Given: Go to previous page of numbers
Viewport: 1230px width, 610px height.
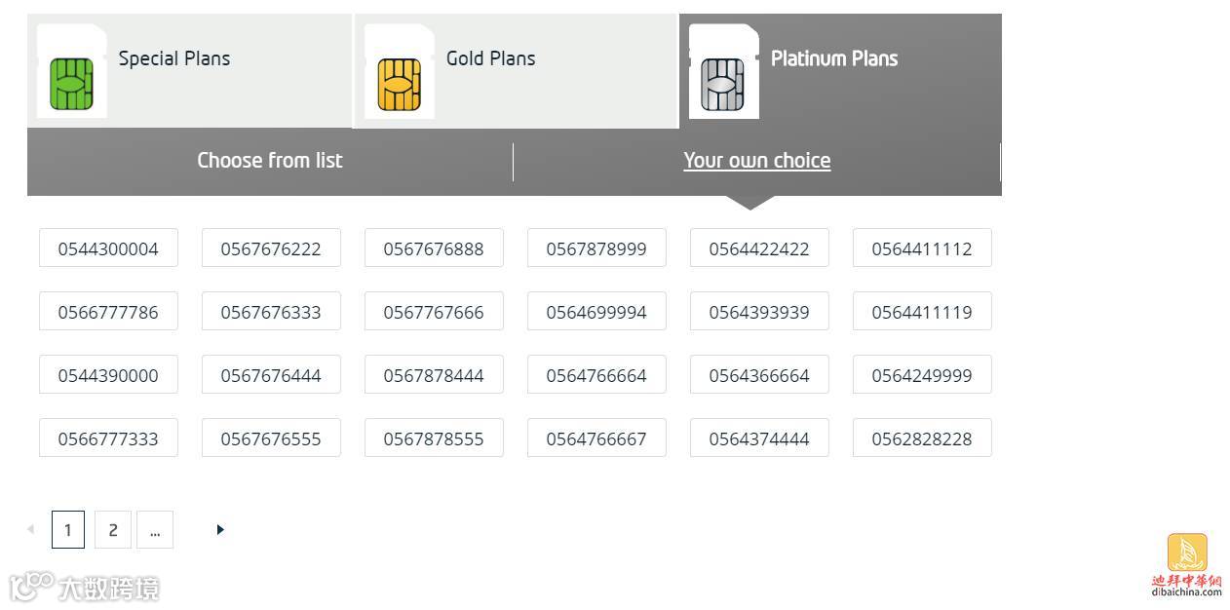Looking at the screenshot, I should pos(30,529).
